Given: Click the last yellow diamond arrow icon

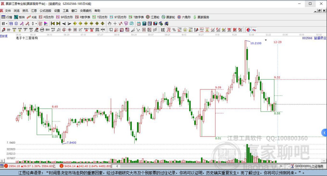Looking at the screenshot, I should pos(103,24).
